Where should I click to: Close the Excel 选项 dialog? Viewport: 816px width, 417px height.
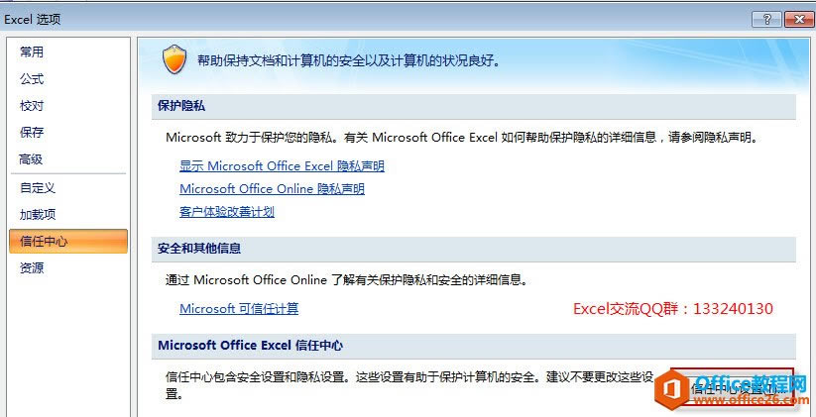coord(799,20)
